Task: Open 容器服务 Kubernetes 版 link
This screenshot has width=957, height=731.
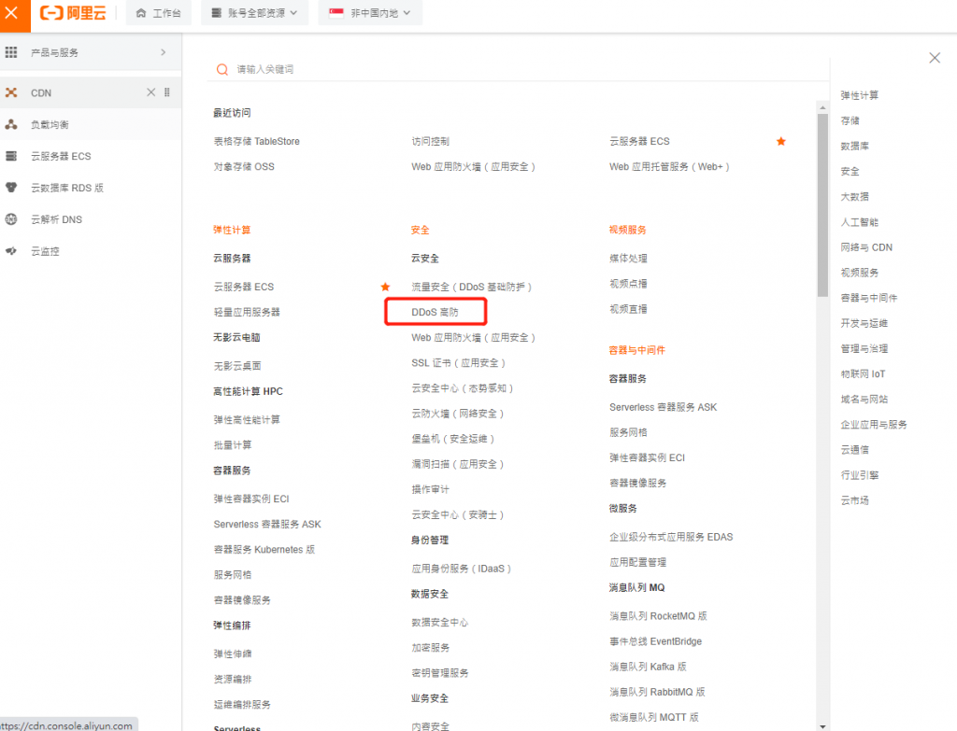Action: point(264,549)
